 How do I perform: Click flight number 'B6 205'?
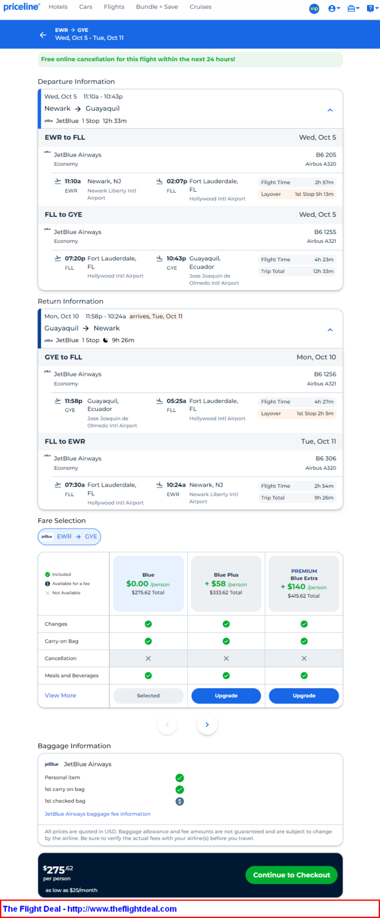click(x=326, y=155)
